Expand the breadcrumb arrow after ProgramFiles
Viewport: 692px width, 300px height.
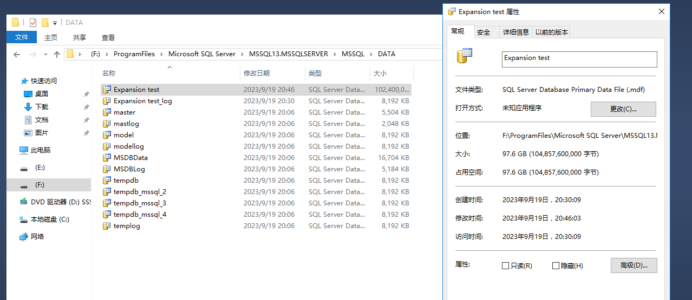coord(161,54)
